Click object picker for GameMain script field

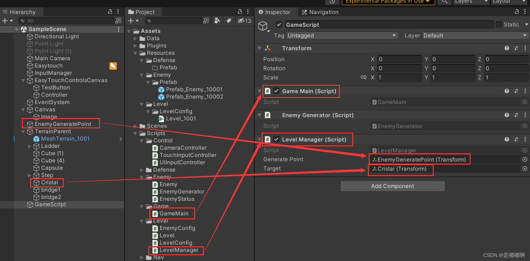tap(525, 102)
